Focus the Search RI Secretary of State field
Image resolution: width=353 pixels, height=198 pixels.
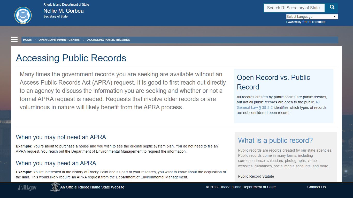coord(294,8)
